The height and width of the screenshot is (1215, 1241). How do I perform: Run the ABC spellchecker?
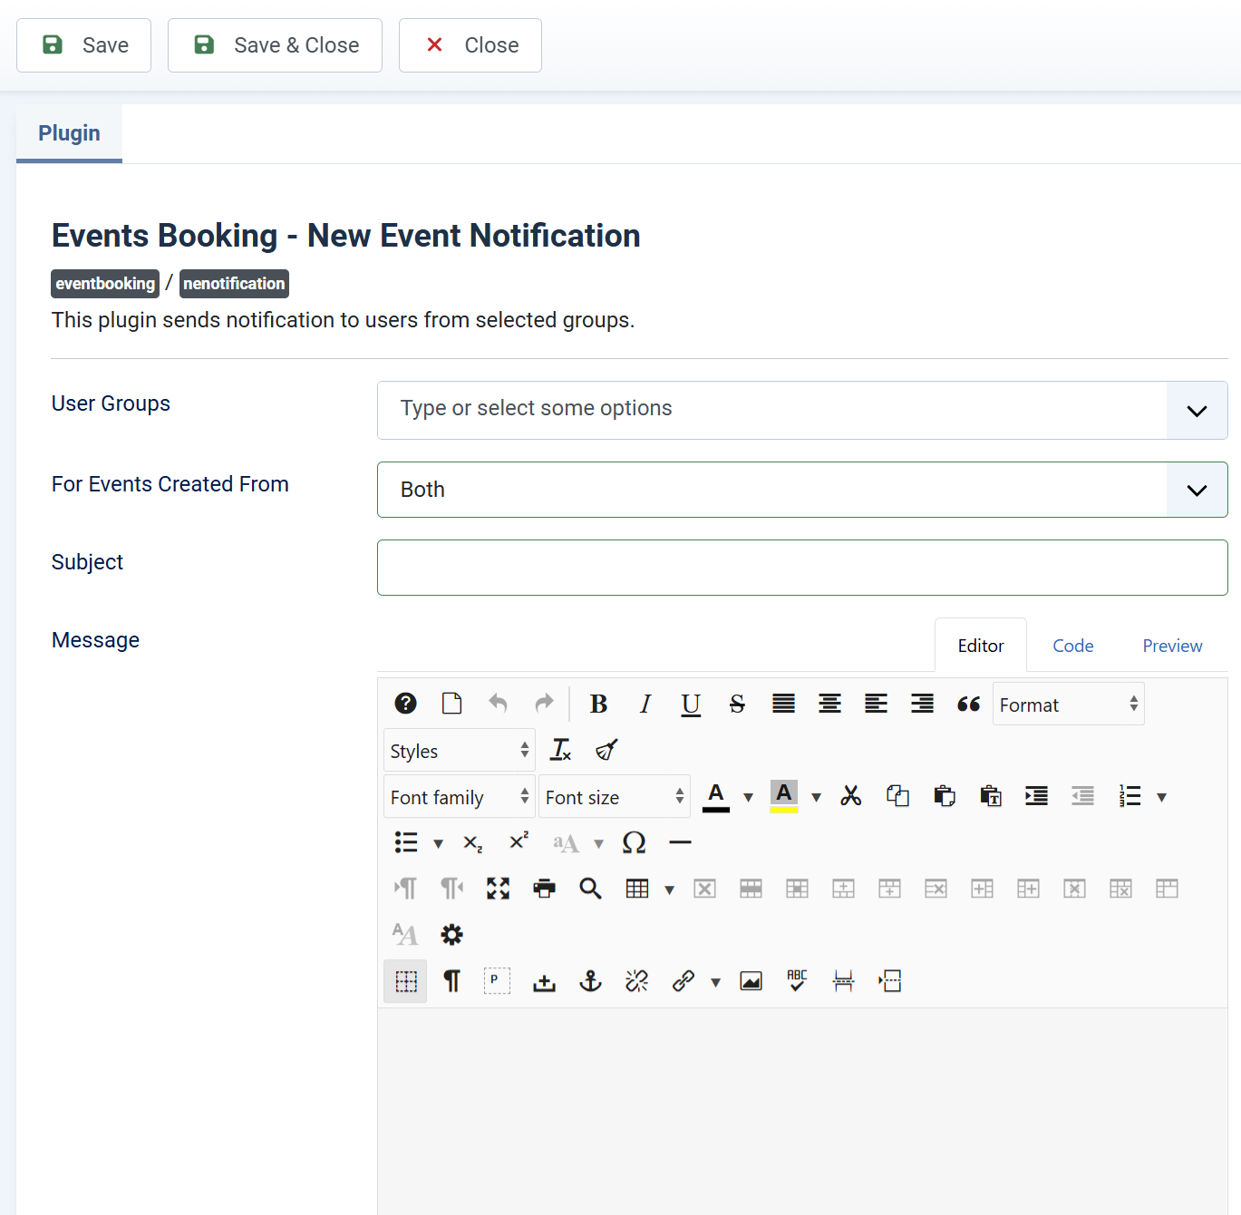click(797, 981)
